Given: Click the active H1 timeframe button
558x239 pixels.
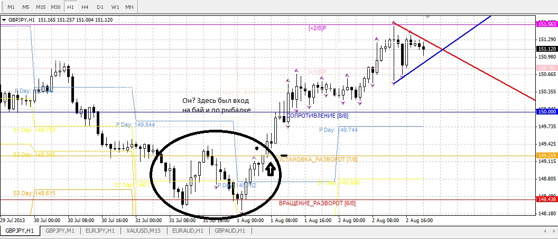Looking at the screenshot, I should coord(71,7).
